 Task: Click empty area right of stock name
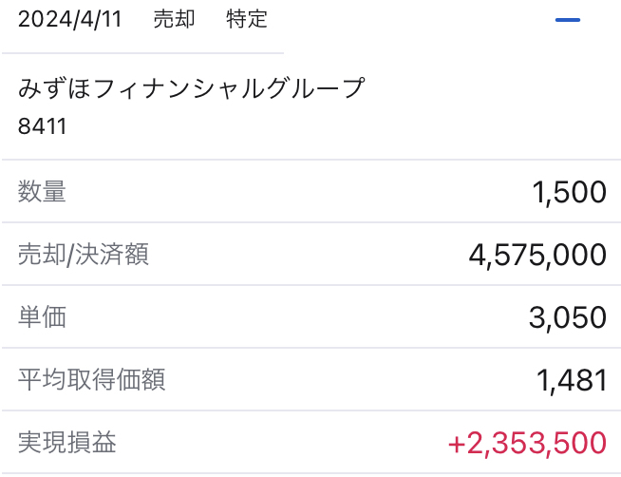tap(491, 87)
